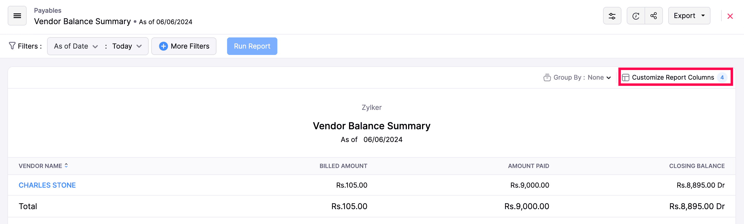Click the Customize Report Columns button

[x=673, y=77]
